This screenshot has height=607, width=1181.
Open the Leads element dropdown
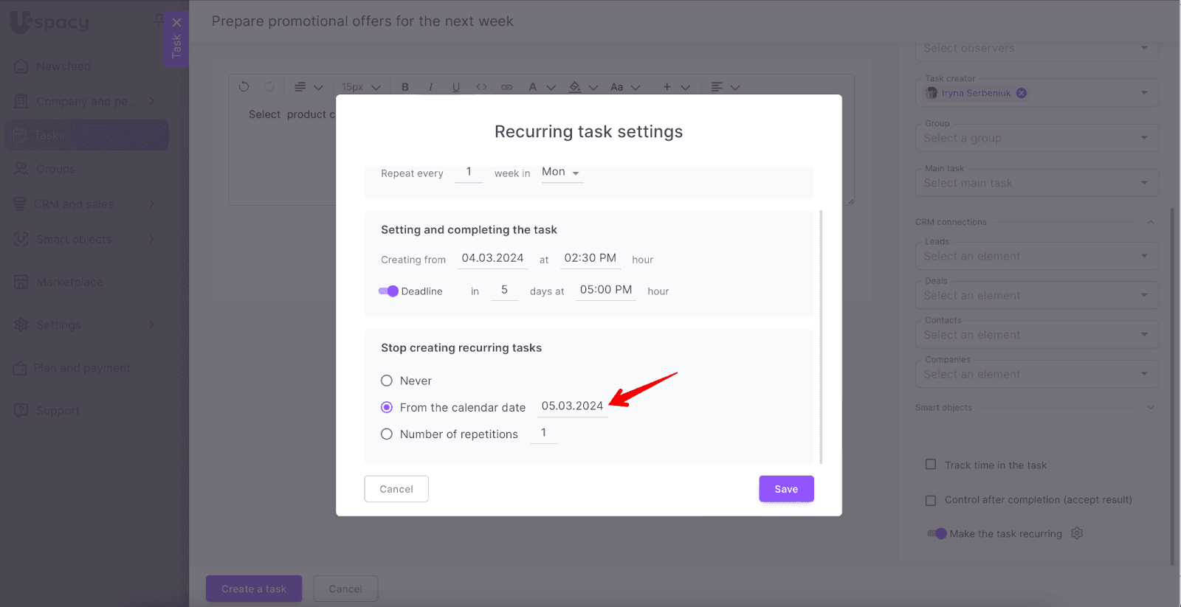click(1036, 256)
